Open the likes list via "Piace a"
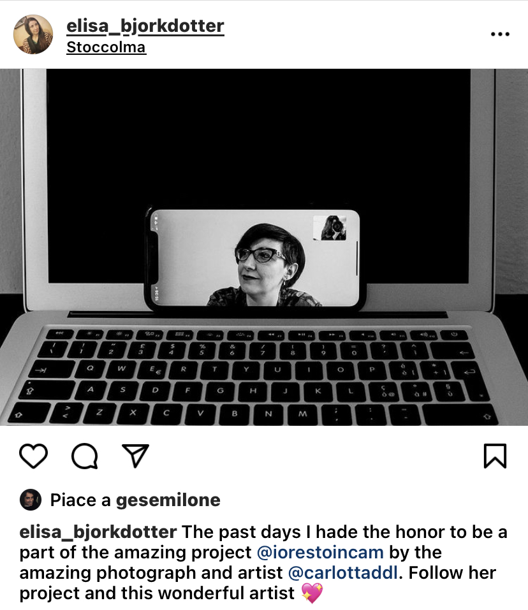528x610 pixels. pos(80,500)
